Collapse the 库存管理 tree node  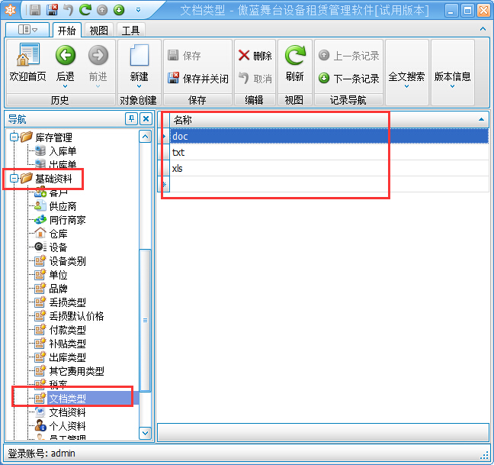(x=13, y=137)
